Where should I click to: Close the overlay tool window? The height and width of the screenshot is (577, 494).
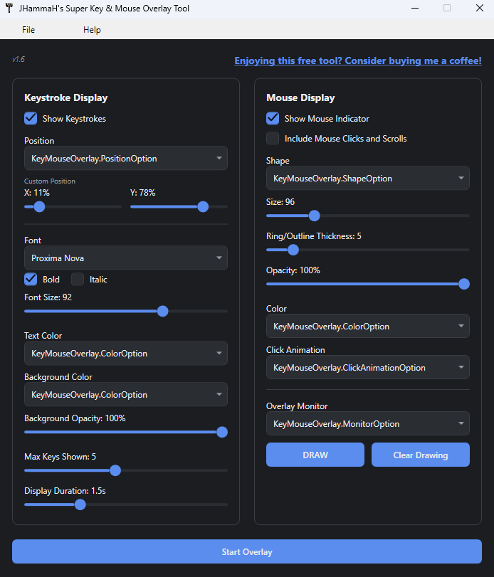tap(479, 8)
